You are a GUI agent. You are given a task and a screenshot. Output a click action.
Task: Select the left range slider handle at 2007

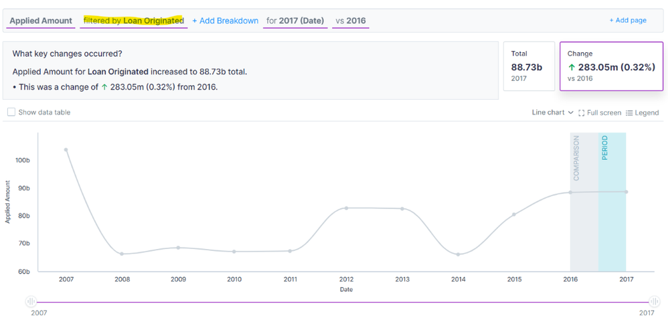point(31,302)
